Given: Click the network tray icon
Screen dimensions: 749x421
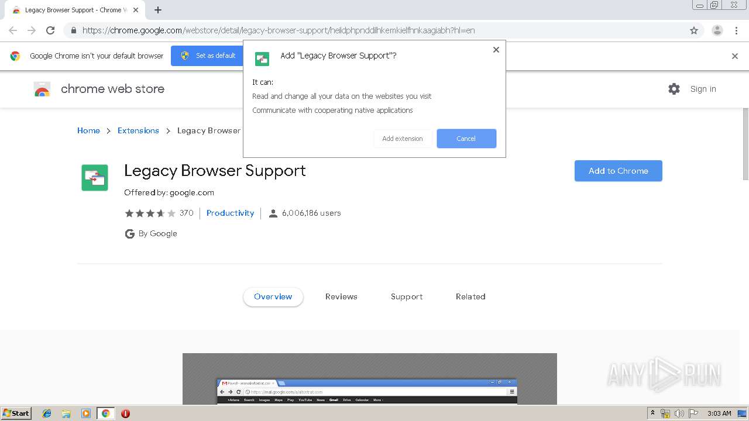Looking at the screenshot, I should point(665,413).
